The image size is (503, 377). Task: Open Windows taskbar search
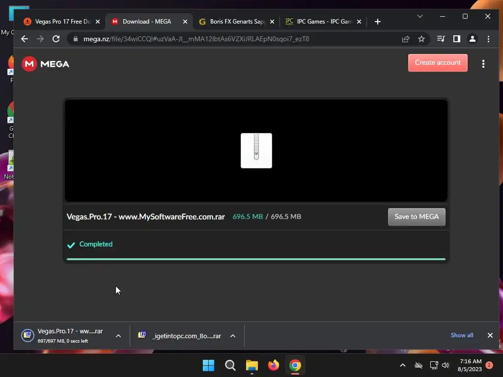(230, 365)
